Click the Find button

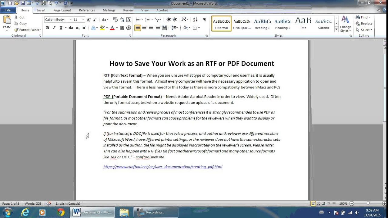[x=363, y=17]
